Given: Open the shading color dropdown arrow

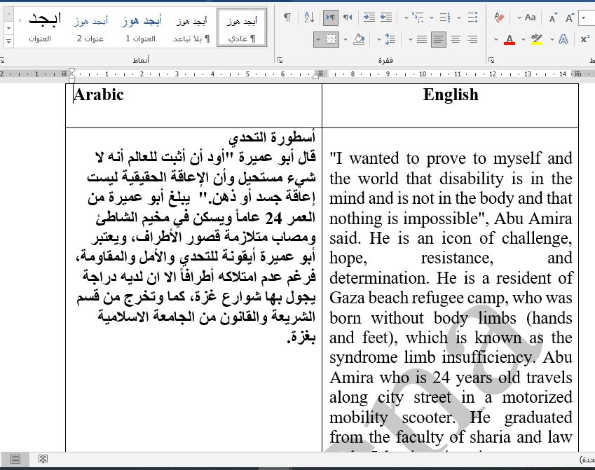Looking at the screenshot, I should pyautogui.click(x=346, y=39).
